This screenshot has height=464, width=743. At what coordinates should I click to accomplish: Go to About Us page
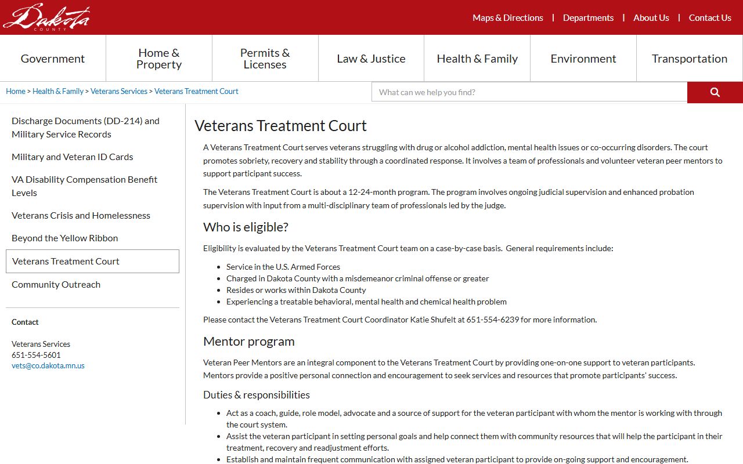click(651, 17)
